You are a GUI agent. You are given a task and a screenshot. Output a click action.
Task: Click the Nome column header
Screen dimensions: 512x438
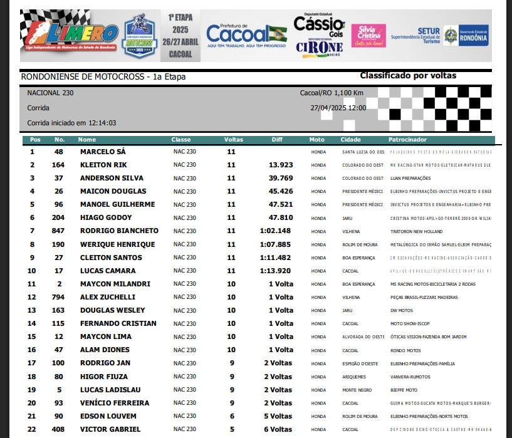pos(87,140)
